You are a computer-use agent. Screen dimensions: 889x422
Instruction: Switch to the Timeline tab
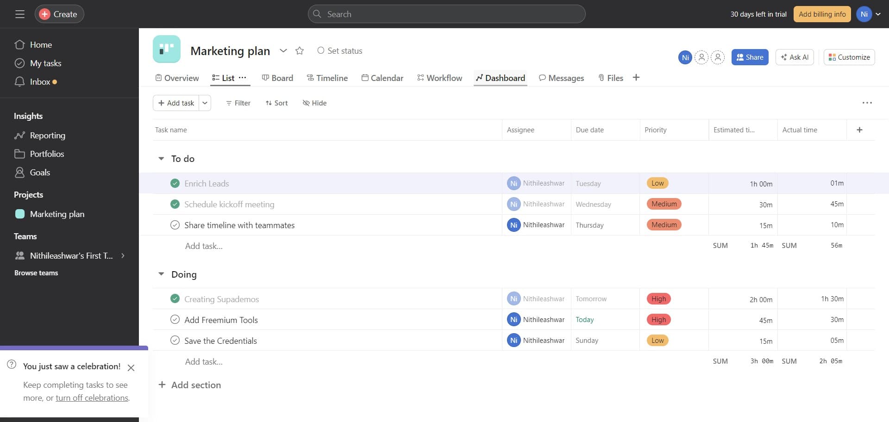point(327,78)
